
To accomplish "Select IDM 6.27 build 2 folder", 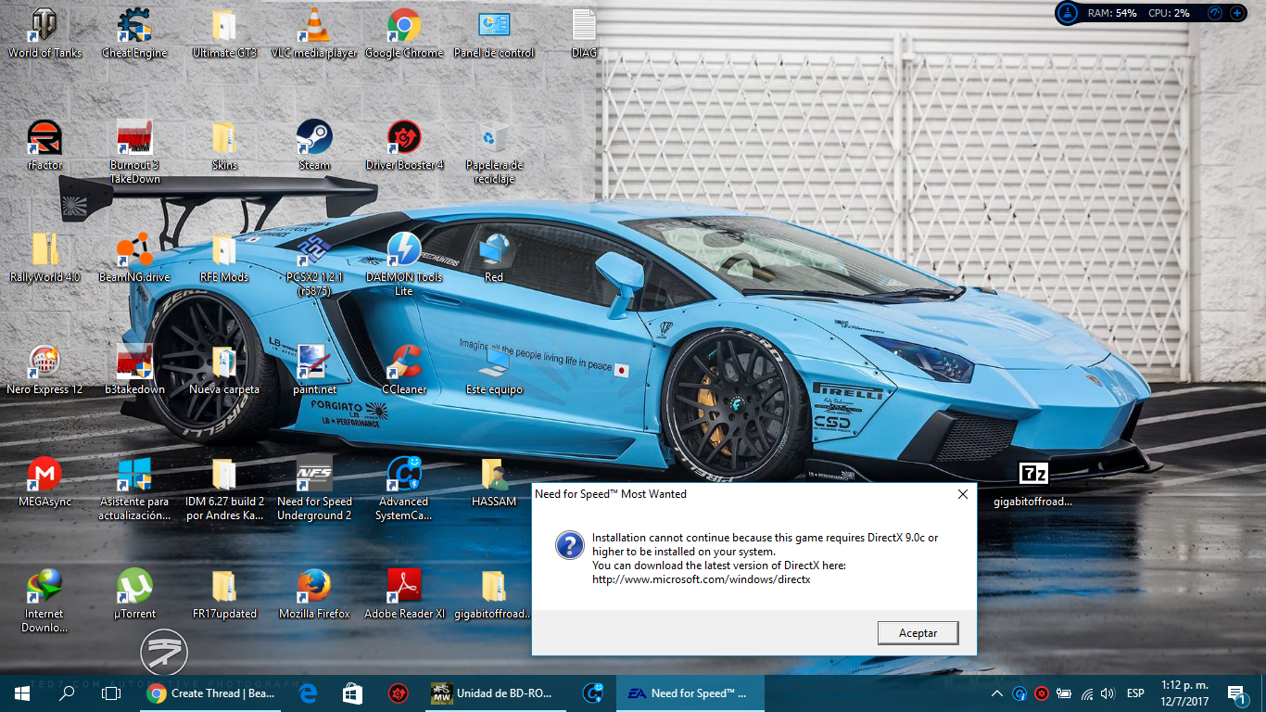I will tap(224, 489).
